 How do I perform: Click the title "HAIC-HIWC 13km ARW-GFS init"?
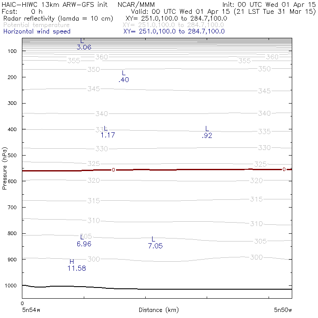(x=55, y=4)
